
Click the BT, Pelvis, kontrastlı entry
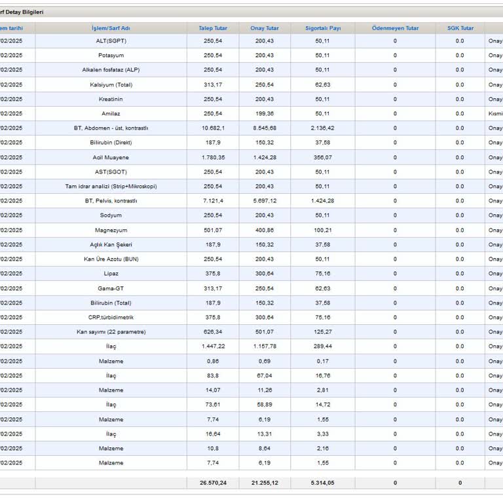111,201
